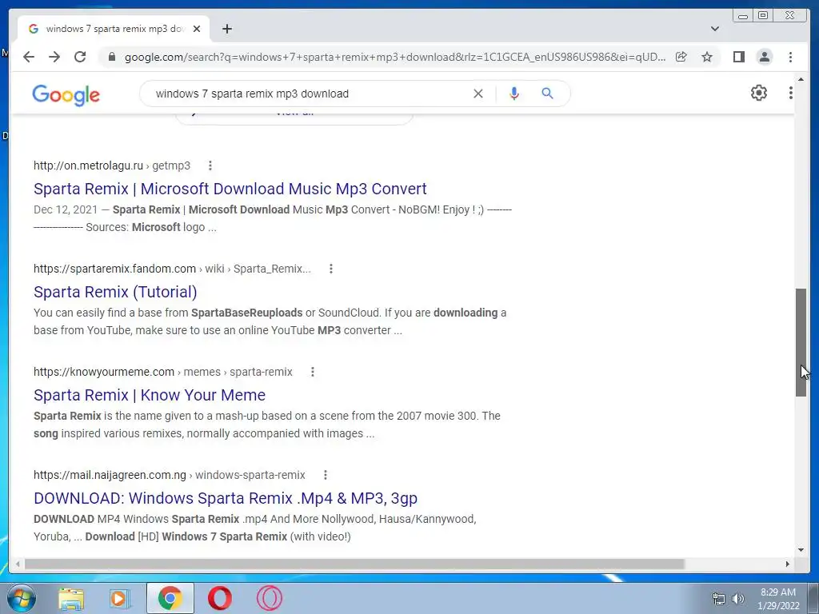This screenshot has width=819, height=614.
Task: Click the horizontal scrollbar thumb
Action: point(354,564)
